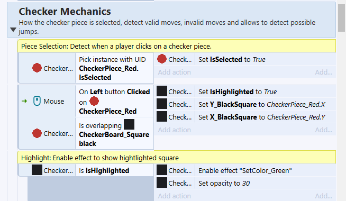This screenshot has height=201, width=346.
Task: Click black square icon in Is IsHighlighted condition
Action: (37, 170)
